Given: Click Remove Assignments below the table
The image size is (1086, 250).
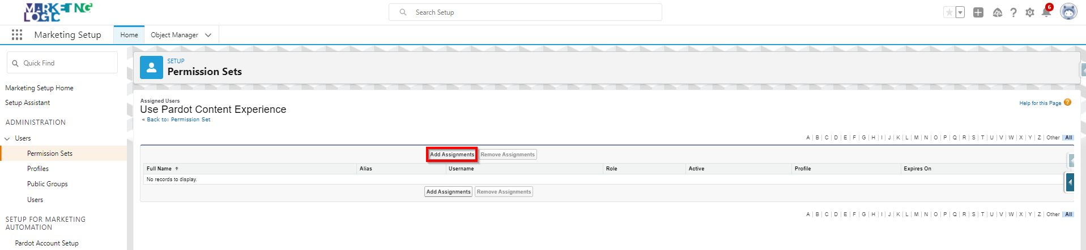Looking at the screenshot, I should click(x=504, y=192).
